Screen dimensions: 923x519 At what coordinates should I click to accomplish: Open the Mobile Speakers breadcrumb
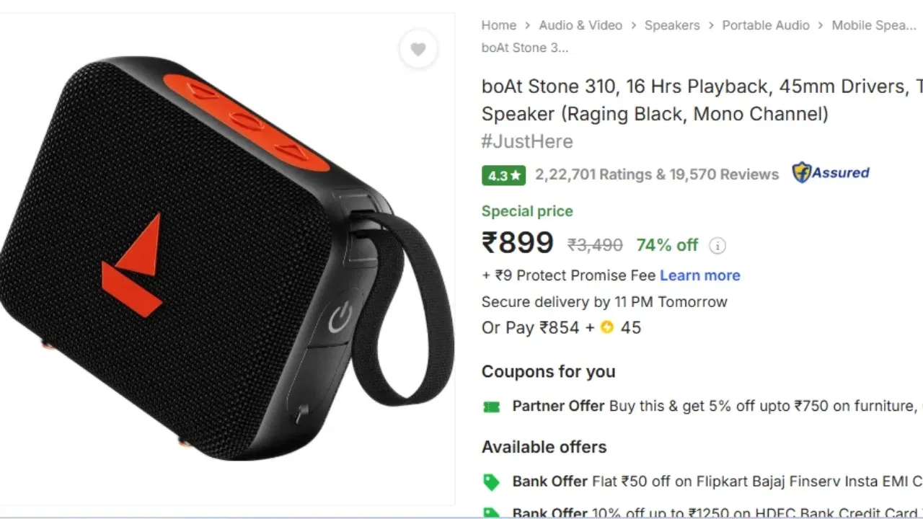[874, 25]
